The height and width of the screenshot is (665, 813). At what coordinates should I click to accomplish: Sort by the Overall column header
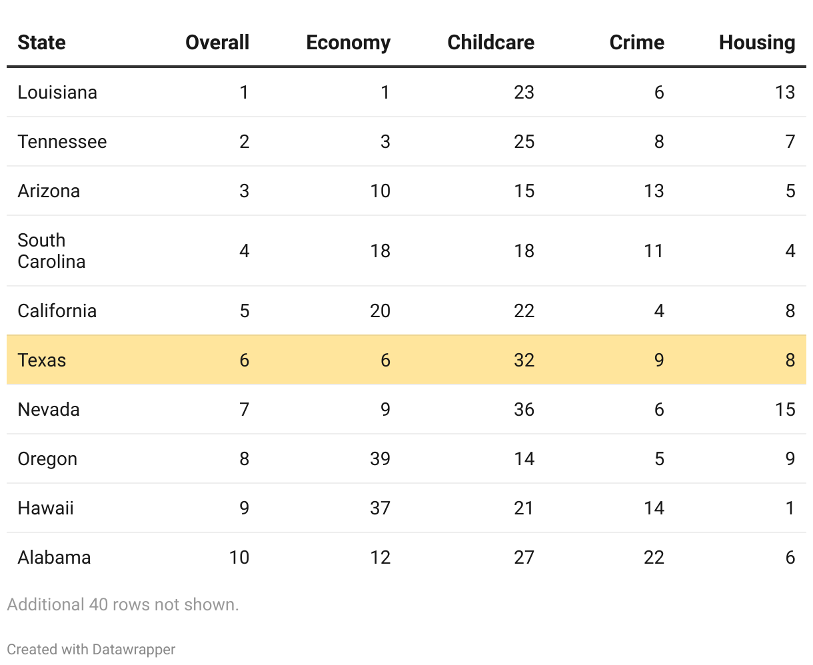[217, 43]
